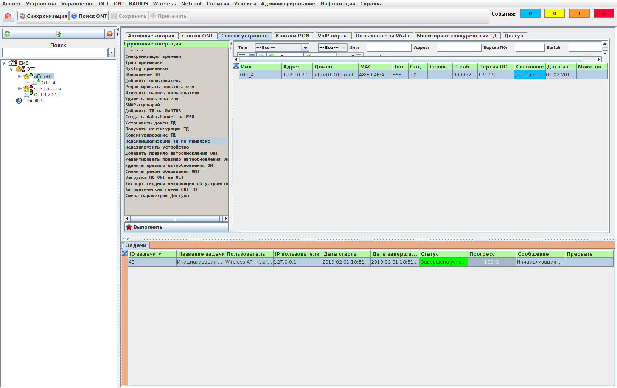Open the search help question-mark button

111,53
